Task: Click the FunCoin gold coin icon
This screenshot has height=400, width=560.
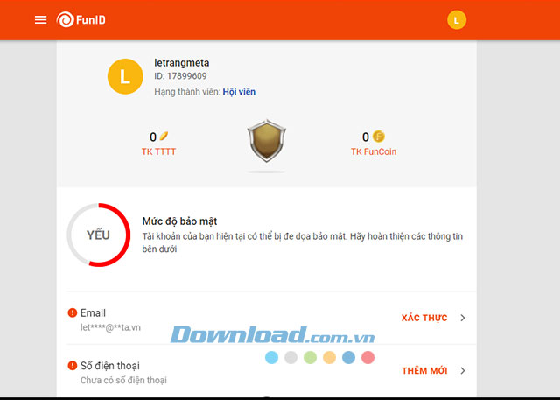Action: 379,137
